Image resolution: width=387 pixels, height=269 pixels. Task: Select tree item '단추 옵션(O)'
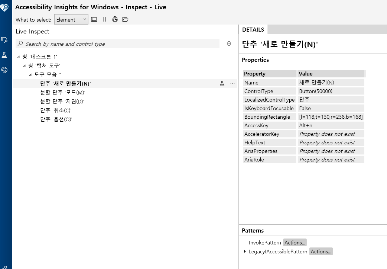(x=56, y=119)
